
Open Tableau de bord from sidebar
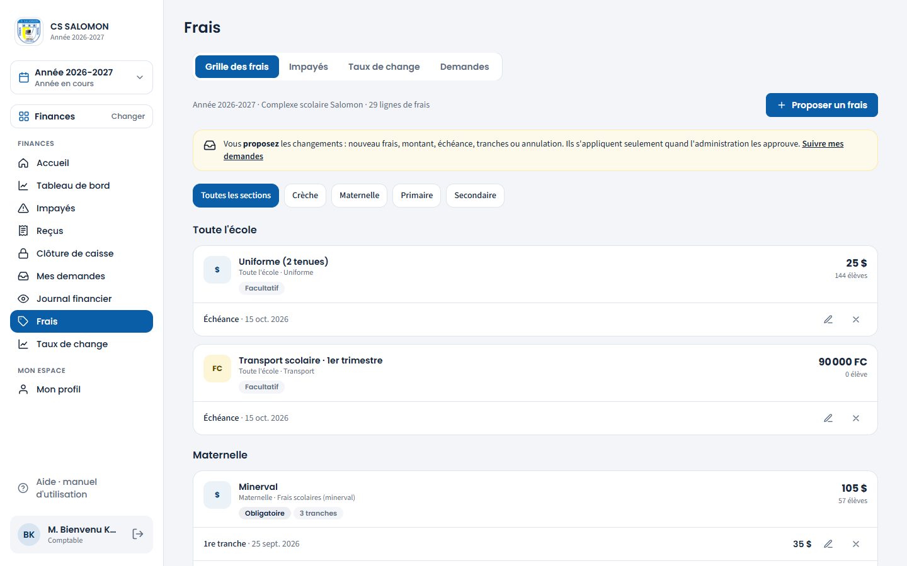(81, 186)
